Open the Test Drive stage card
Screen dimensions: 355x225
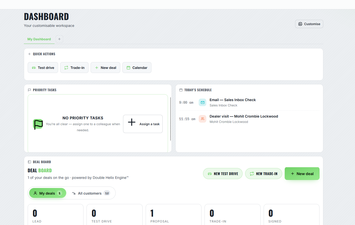[114, 214]
